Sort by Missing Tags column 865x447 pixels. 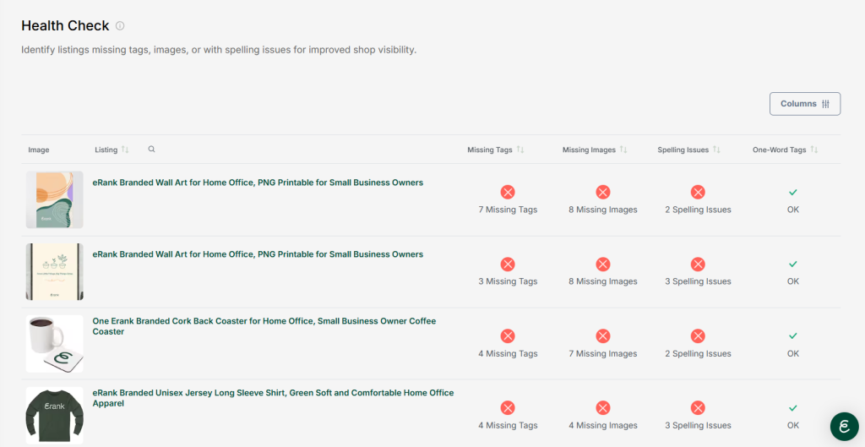tap(520, 150)
